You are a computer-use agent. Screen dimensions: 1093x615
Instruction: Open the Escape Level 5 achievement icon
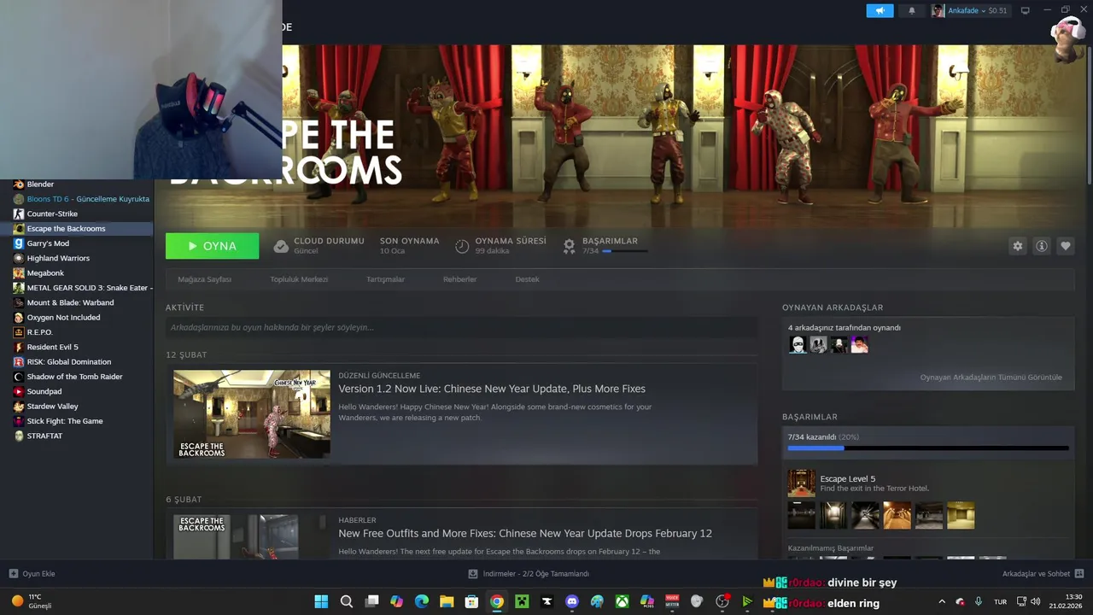point(801,483)
